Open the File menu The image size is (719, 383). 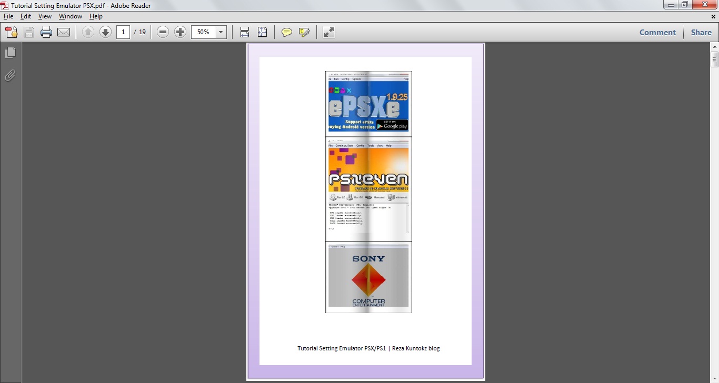pyautogui.click(x=8, y=16)
